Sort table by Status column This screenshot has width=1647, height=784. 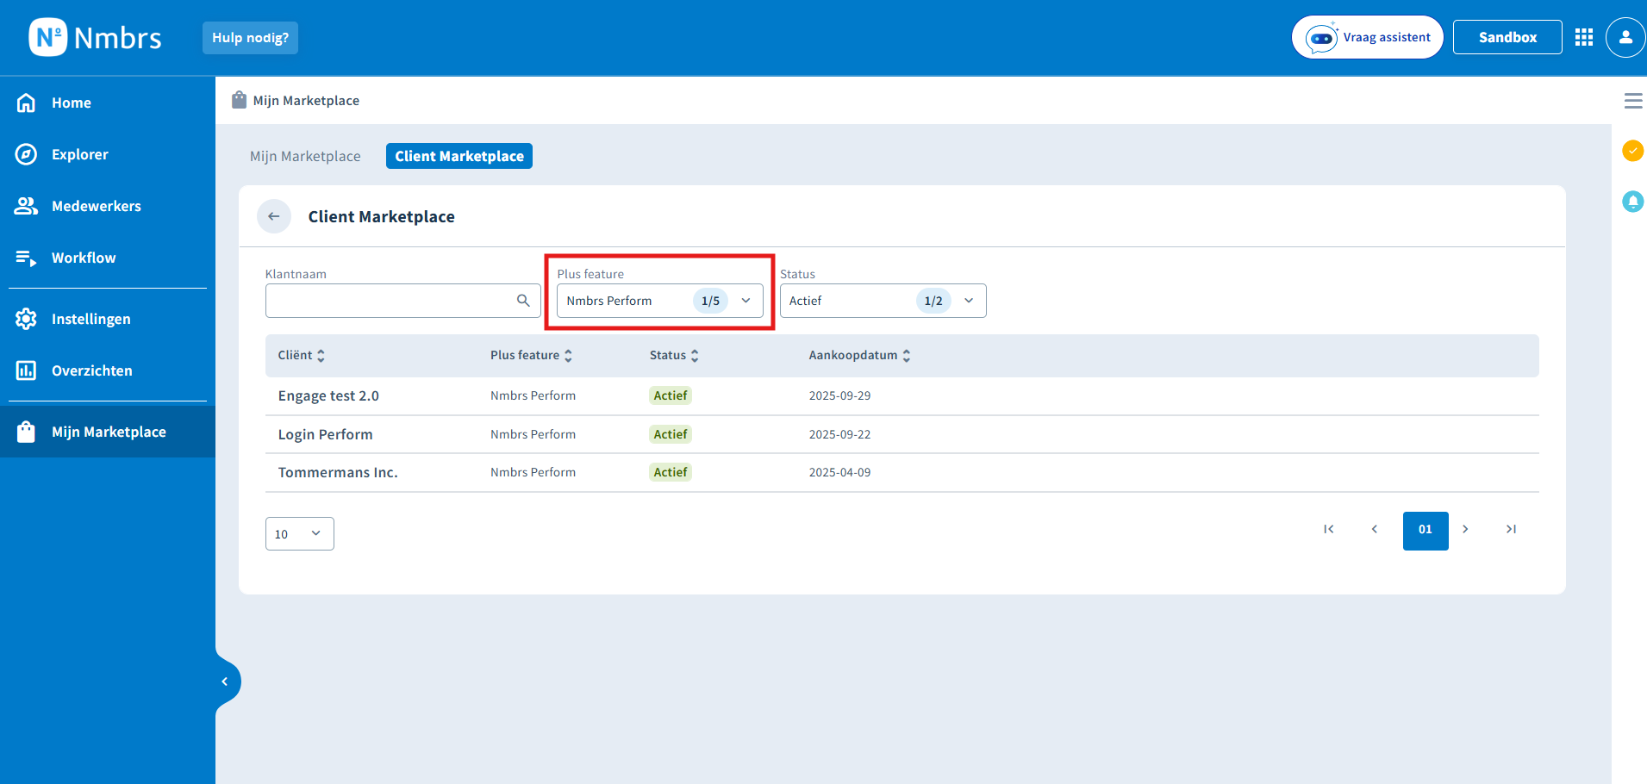point(674,355)
